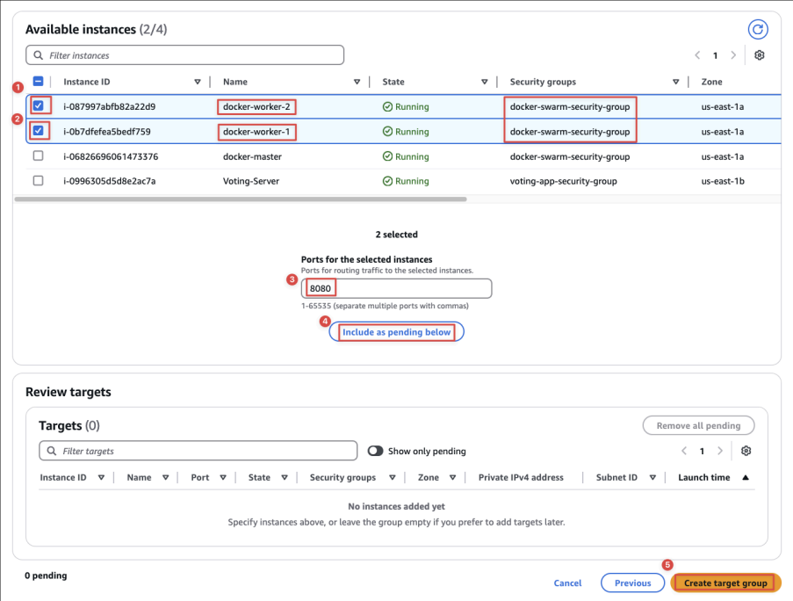The image size is (793, 601).
Task: Click Running state of docker-master row
Action: 406,156
